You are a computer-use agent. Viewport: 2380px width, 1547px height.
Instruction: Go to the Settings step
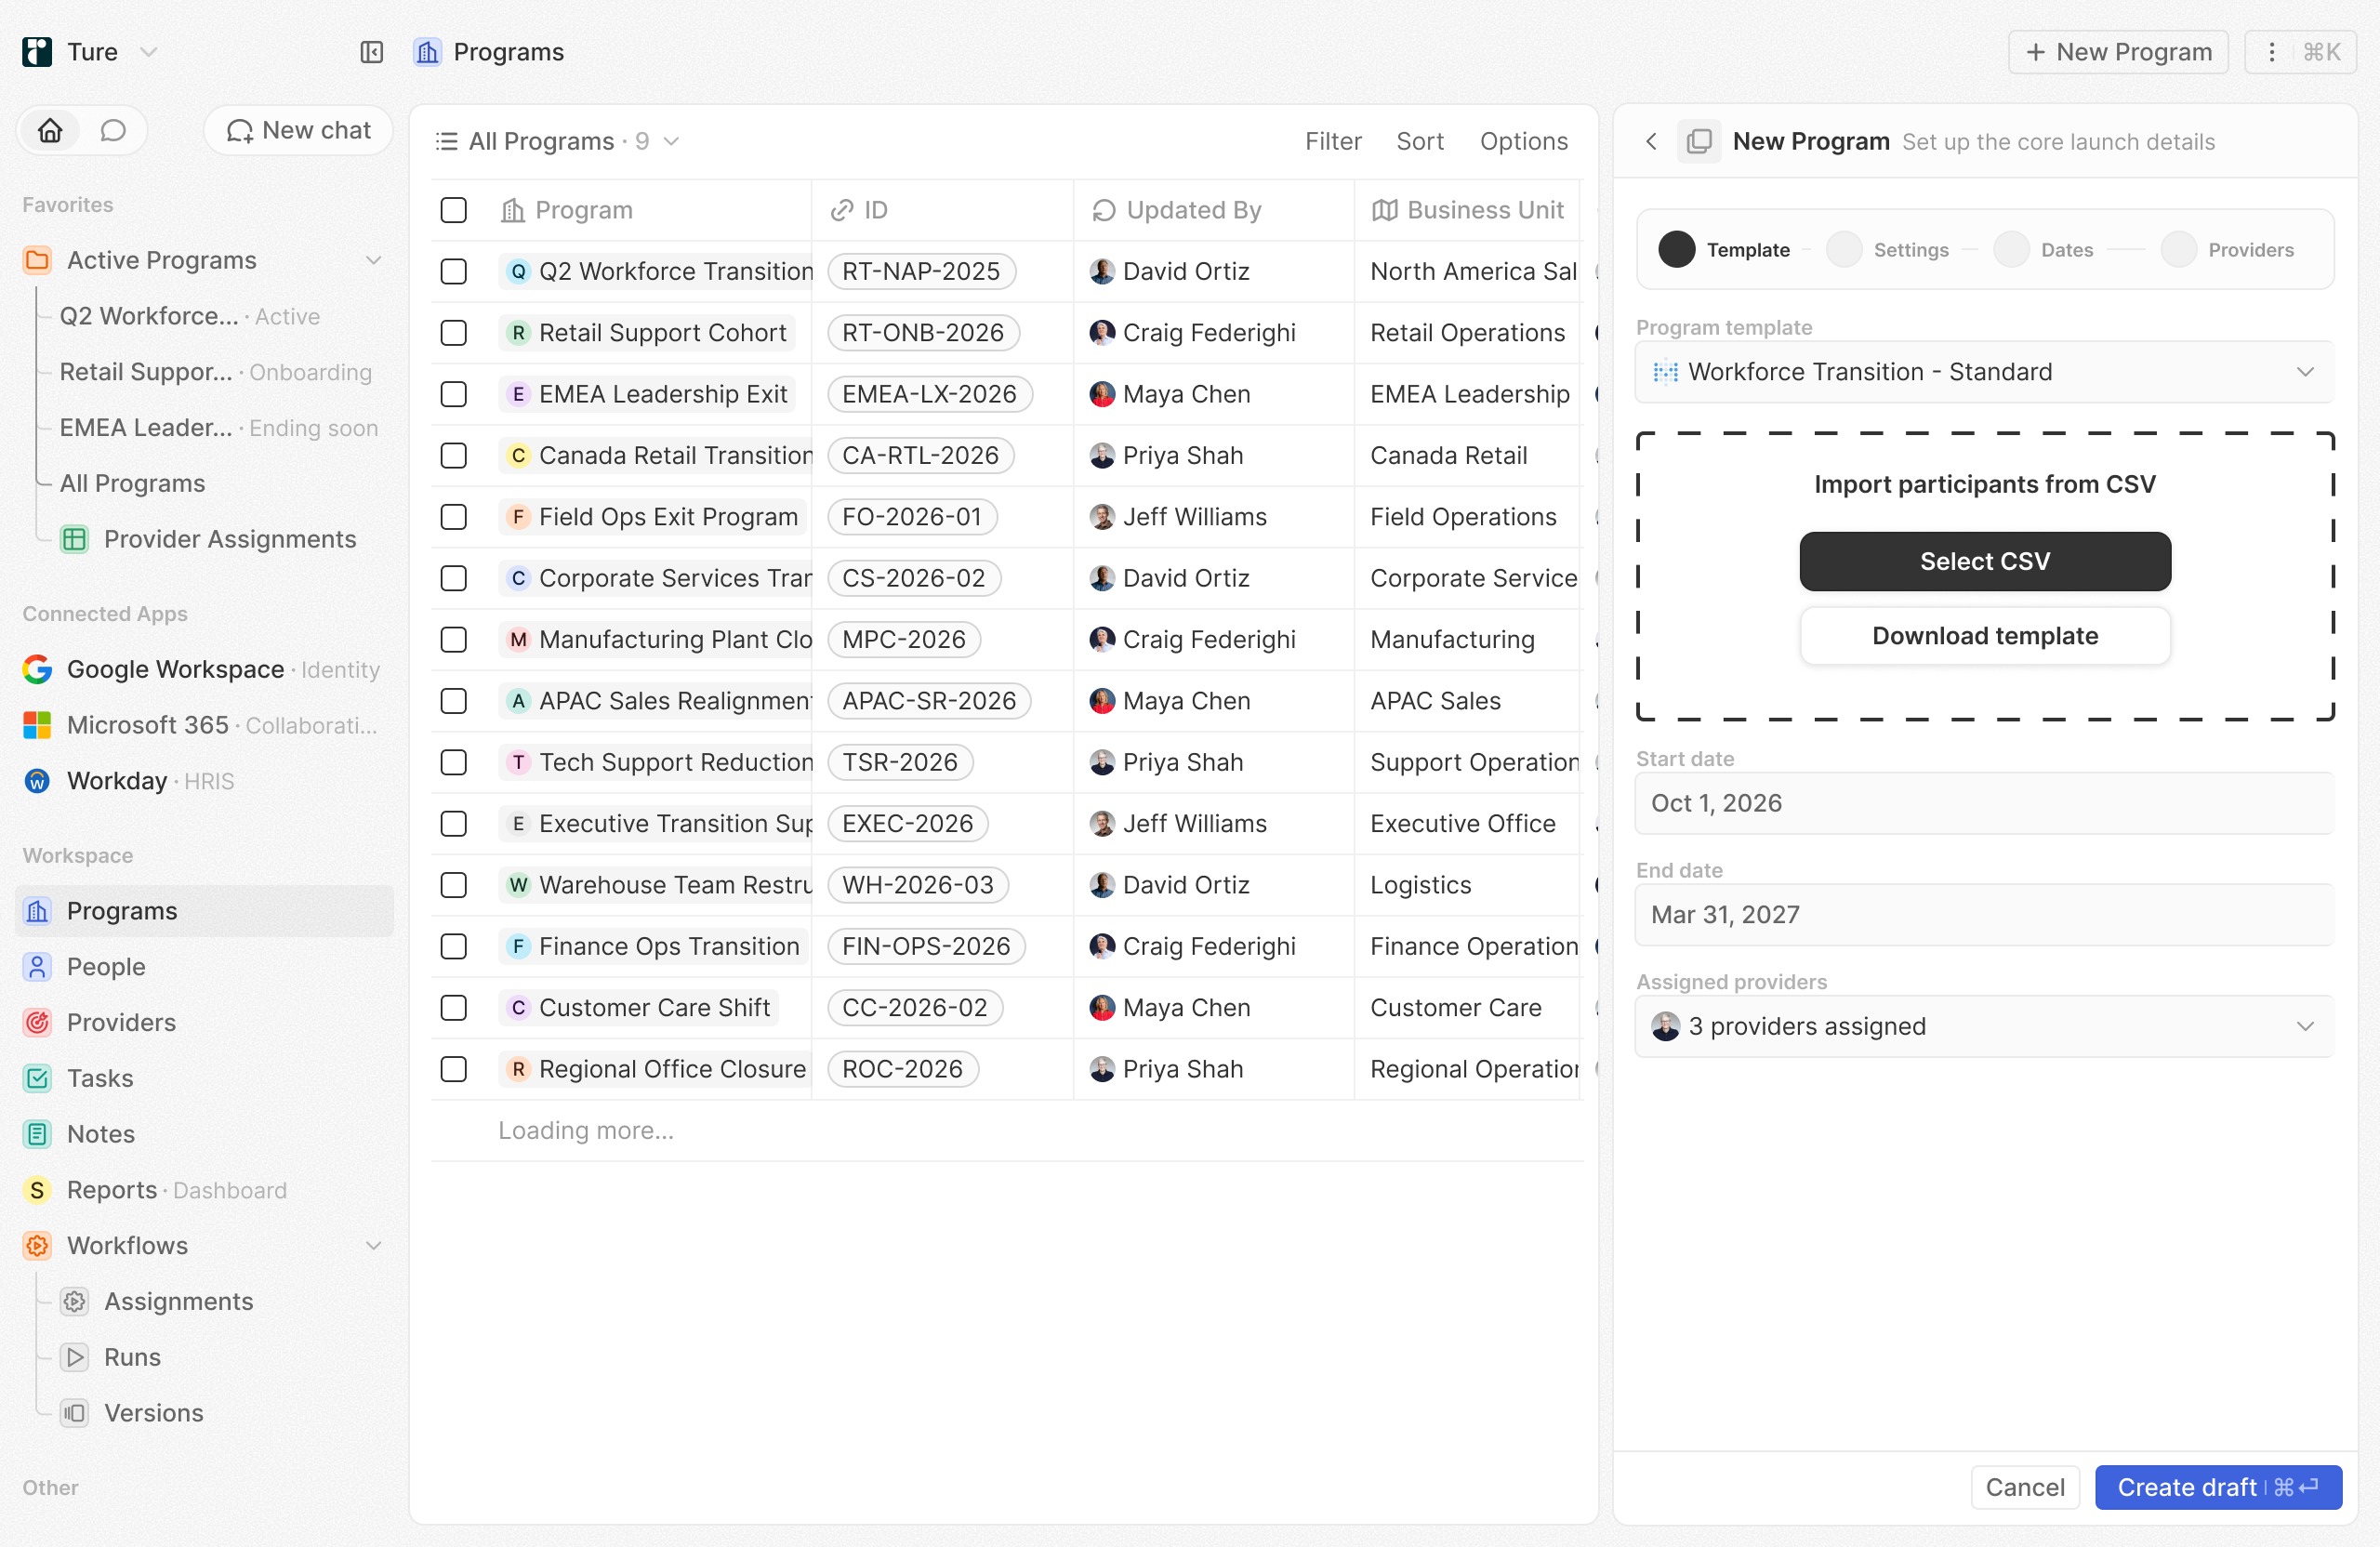point(1888,249)
